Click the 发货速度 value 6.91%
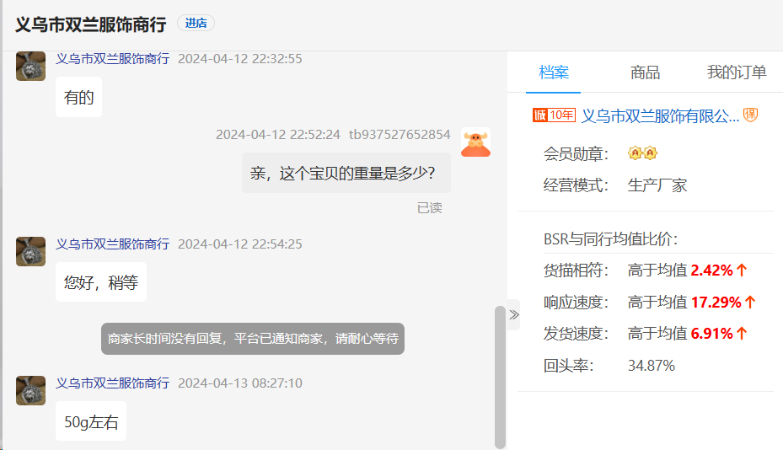Viewport: 783px width, 450px height. coord(711,333)
